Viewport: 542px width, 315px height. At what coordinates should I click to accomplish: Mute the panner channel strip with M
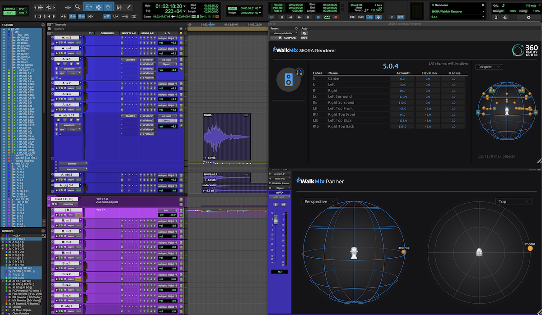284,205
